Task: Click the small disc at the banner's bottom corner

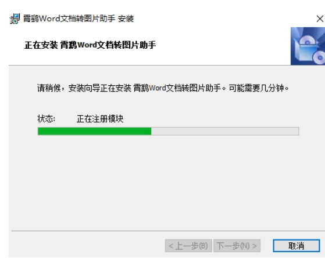Action: [x=319, y=57]
